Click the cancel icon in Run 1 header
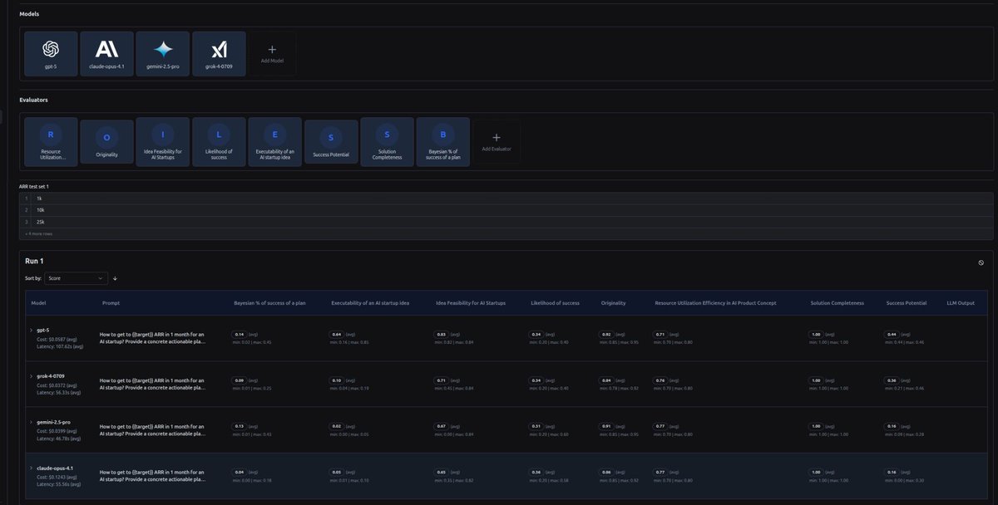The width and height of the screenshot is (998, 505). tap(981, 262)
